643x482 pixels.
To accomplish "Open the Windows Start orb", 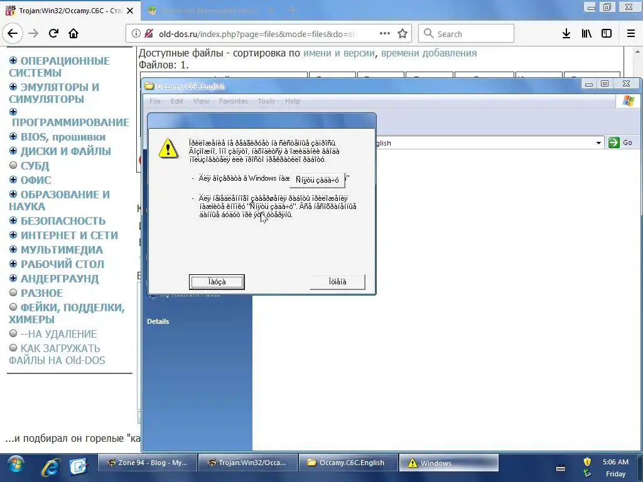I will point(16,464).
